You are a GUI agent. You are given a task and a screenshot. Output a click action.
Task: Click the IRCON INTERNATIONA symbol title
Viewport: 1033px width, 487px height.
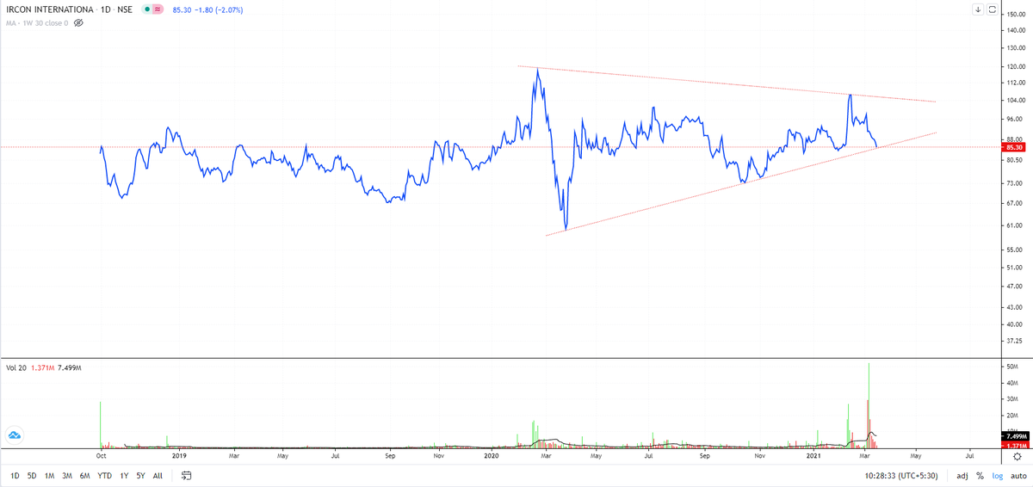point(49,9)
